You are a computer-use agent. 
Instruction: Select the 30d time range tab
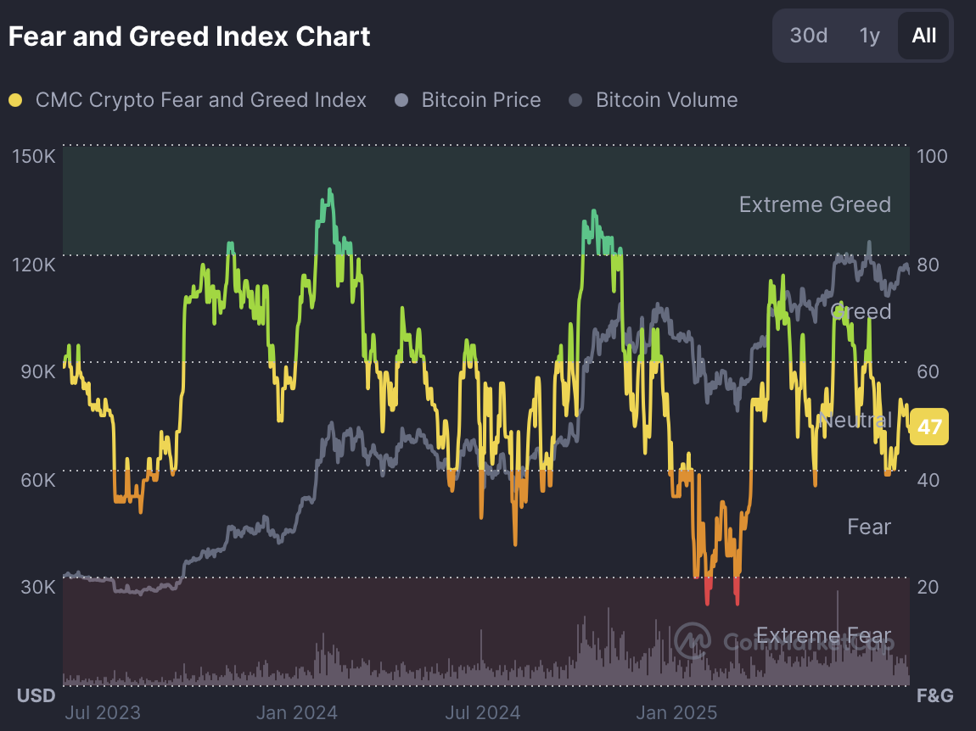tap(808, 36)
